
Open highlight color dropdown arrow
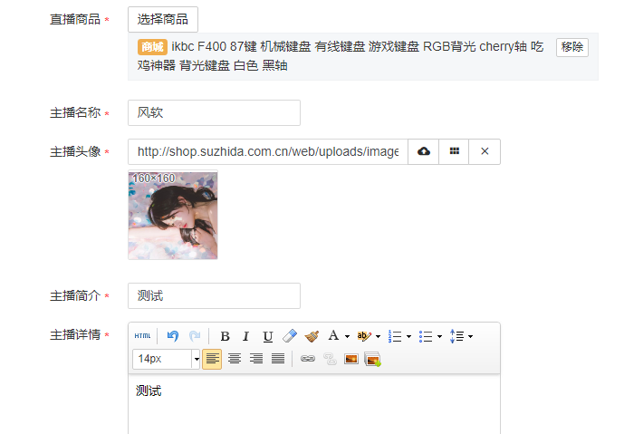pyautogui.click(x=378, y=336)
